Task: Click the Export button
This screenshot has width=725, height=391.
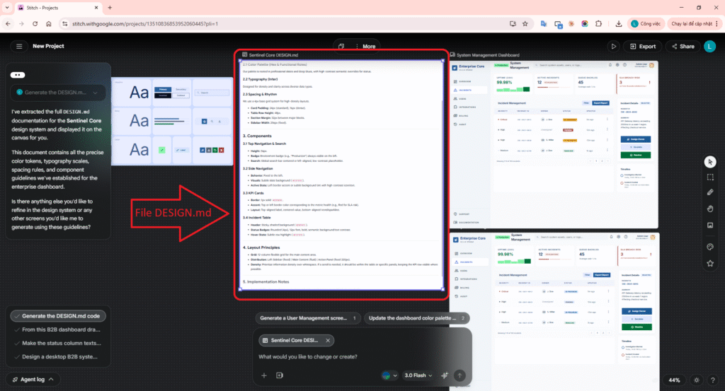Action: [x=641, y=46]
